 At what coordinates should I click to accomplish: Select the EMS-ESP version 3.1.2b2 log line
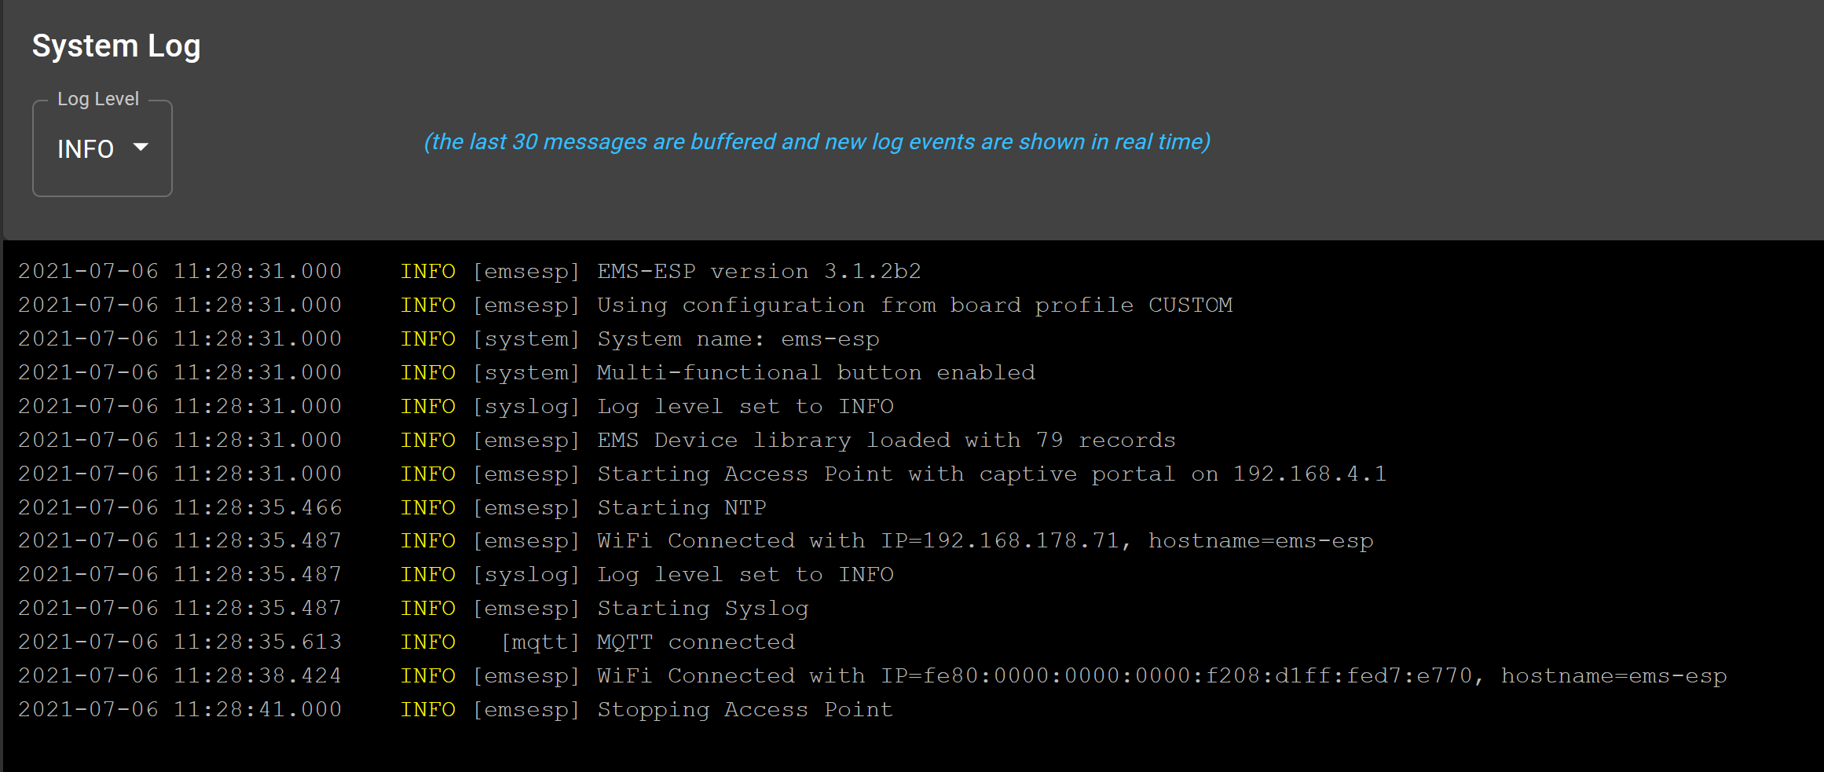click(758, 270)
